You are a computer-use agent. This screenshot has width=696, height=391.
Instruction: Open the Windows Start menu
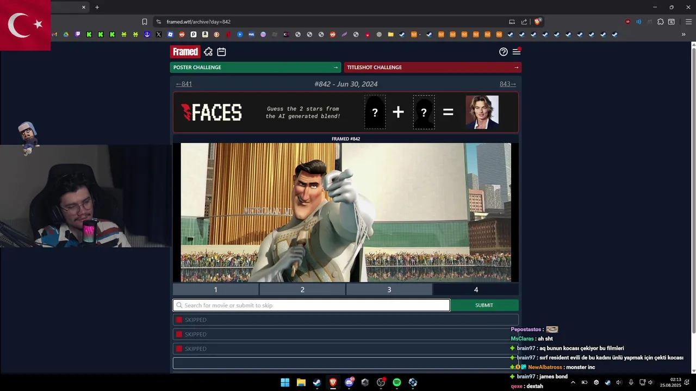[285, 382]
